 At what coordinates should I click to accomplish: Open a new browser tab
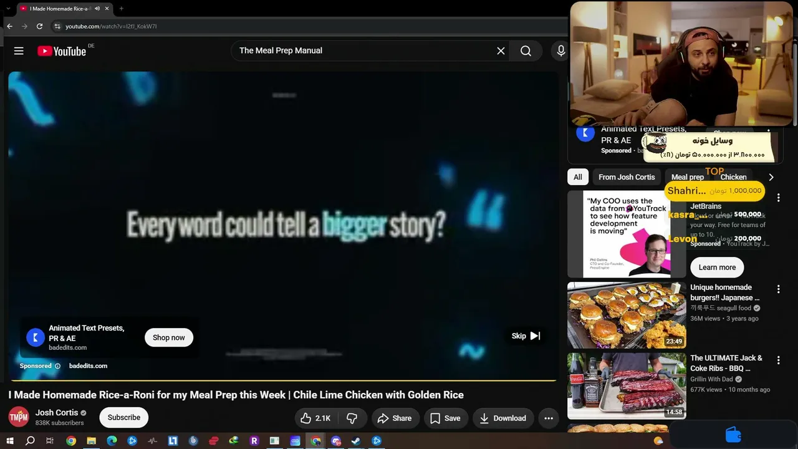tap(121, 9)
